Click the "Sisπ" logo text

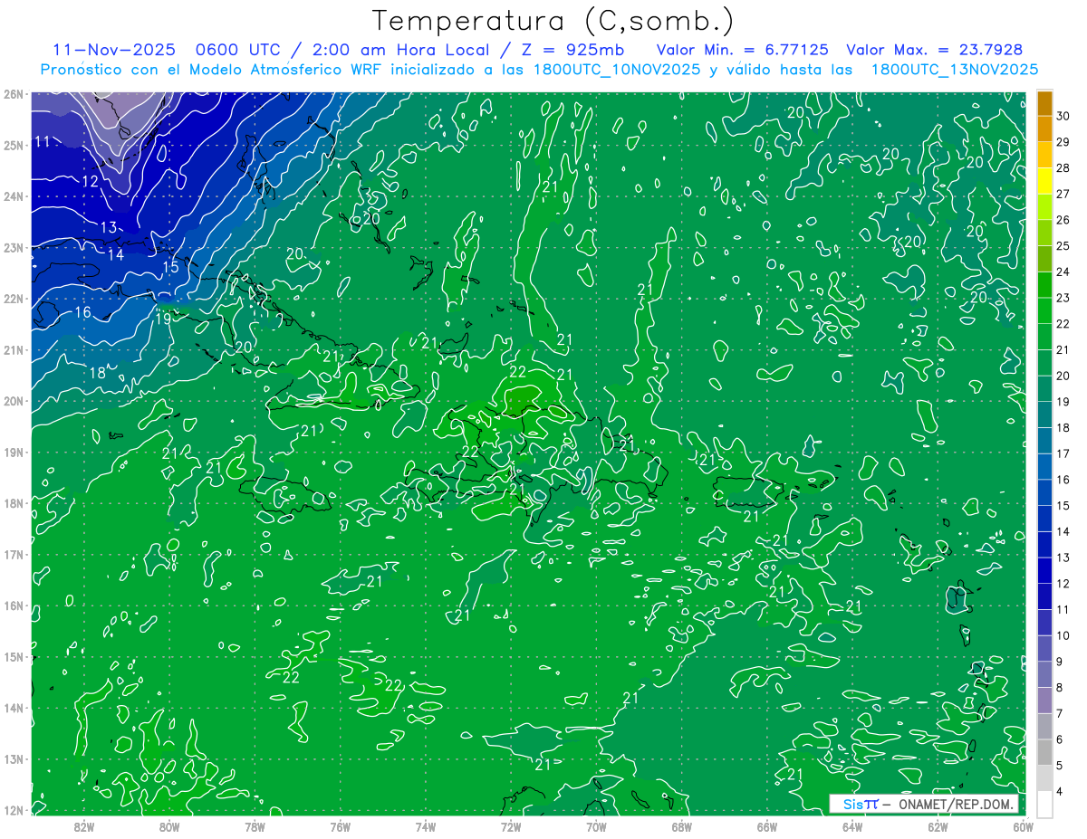coord(861,804)
